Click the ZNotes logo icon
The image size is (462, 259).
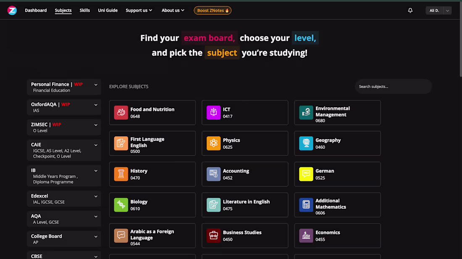[x=12, y=10]
